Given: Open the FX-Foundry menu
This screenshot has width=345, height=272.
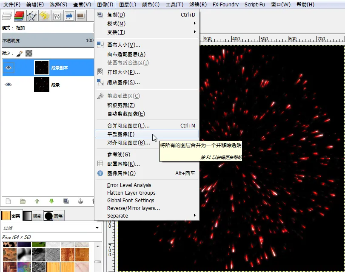Looking at the screenshot, I should click(225, 4).
